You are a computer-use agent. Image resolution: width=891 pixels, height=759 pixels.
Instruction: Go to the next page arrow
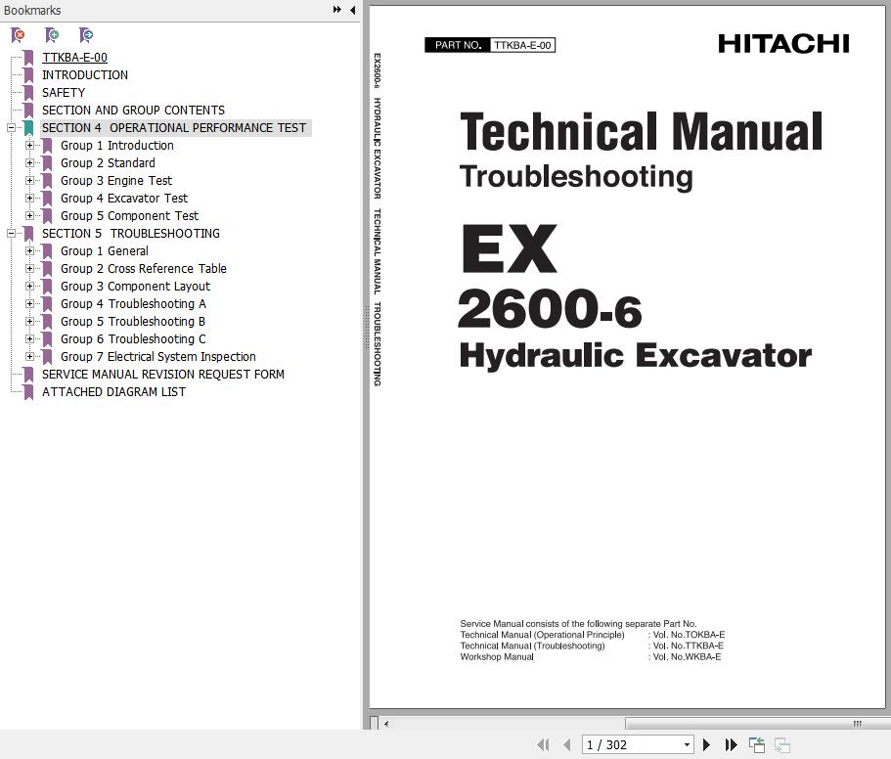pyautogui.click(x=706, y=745)
